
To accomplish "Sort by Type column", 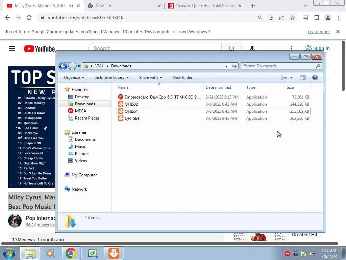I will click(264, 87).
